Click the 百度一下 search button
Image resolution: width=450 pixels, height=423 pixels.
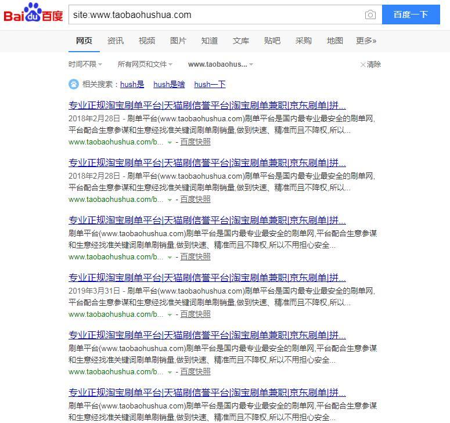tap(411, 15)
